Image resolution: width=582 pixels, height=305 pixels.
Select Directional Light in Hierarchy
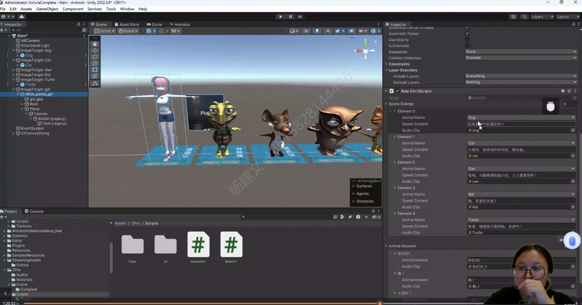[x=35, y=46]
